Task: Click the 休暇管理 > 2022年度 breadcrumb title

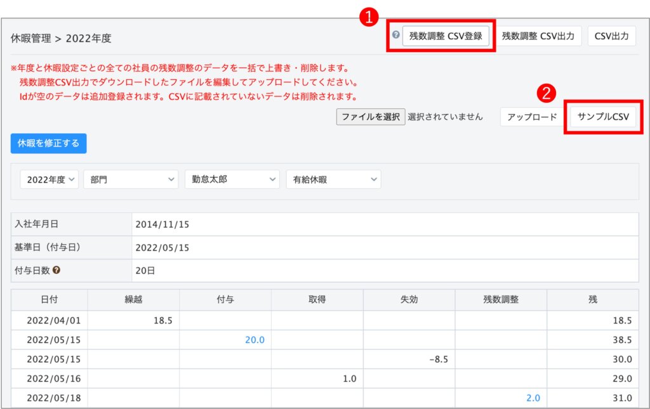Action: [x=61, y=38]
